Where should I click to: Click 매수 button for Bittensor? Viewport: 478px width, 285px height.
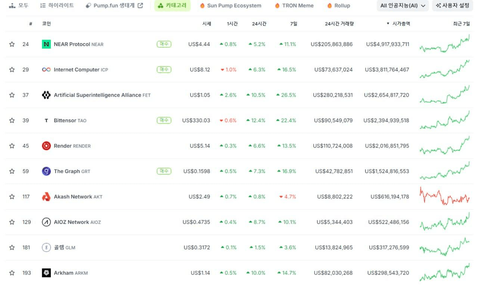coord(164,120)
